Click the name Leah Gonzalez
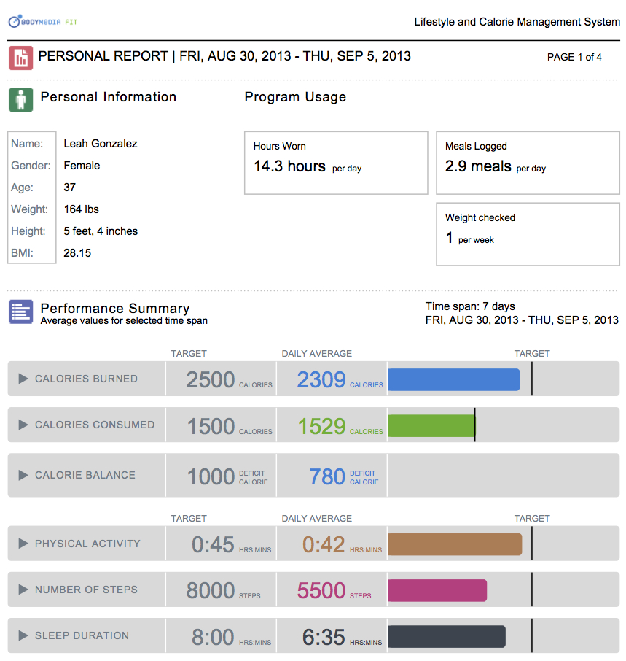The height and width of the screenshot is (661, 626). click(x=101, y=144)
